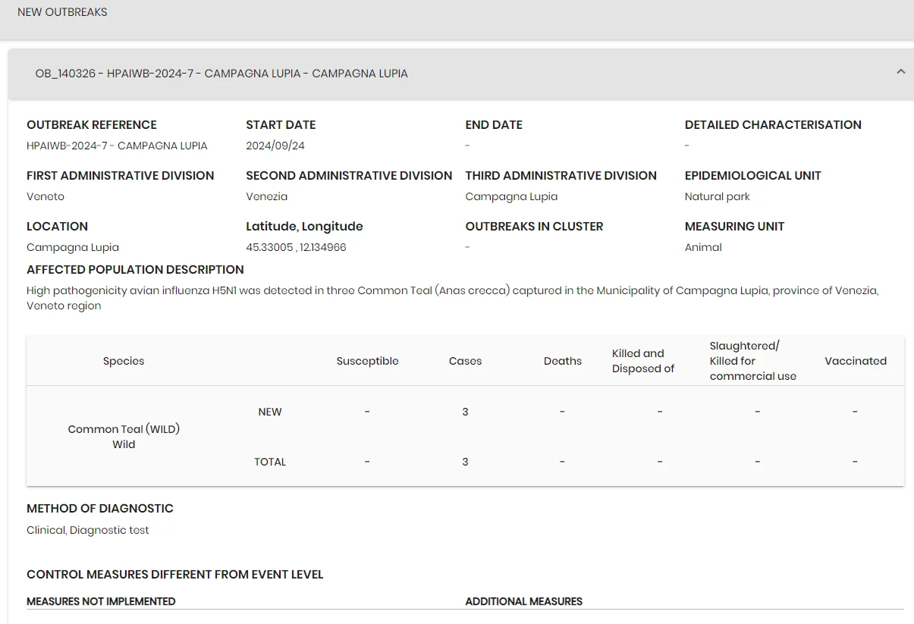
Task: Click the TOTAL row label
Action: coord(270,462)
